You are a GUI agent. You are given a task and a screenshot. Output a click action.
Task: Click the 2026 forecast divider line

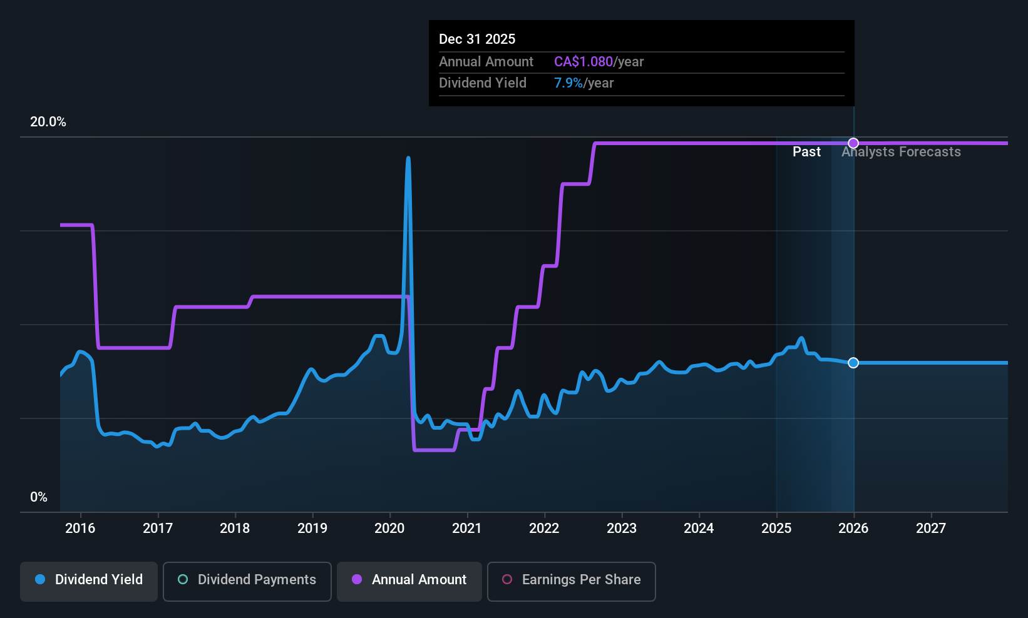coord(853,313)
